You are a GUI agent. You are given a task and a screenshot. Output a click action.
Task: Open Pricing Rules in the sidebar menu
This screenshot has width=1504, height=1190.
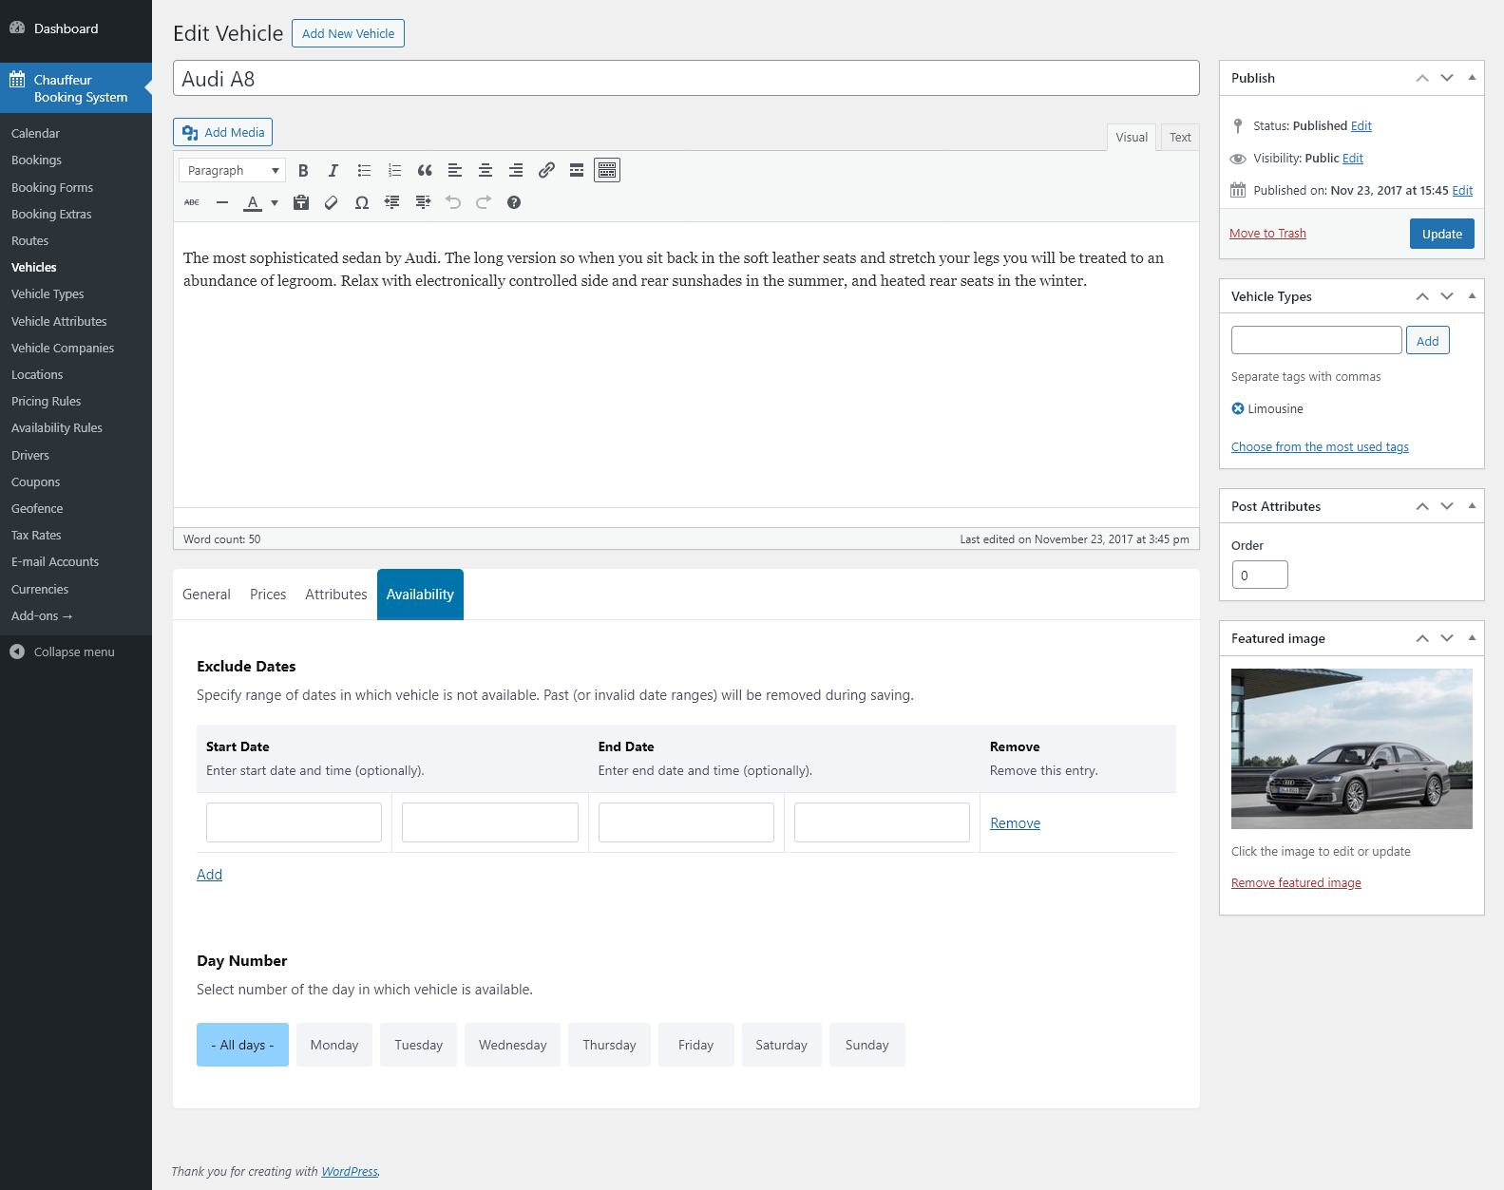(x=47, y=402)
